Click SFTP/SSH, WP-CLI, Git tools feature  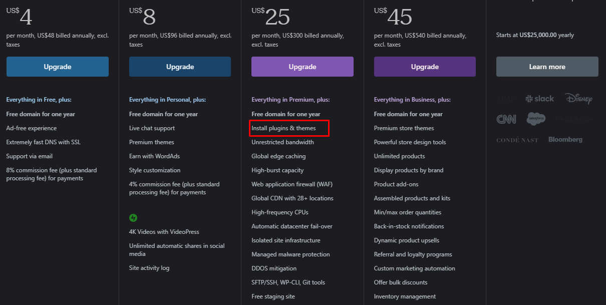(x=288, y=282)
